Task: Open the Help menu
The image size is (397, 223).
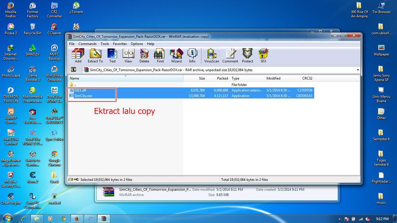Action: [150, 44]
